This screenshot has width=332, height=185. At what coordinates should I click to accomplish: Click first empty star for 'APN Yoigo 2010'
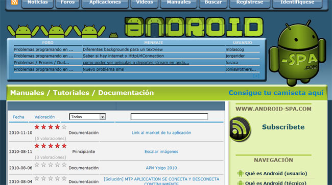pos(37,165)
